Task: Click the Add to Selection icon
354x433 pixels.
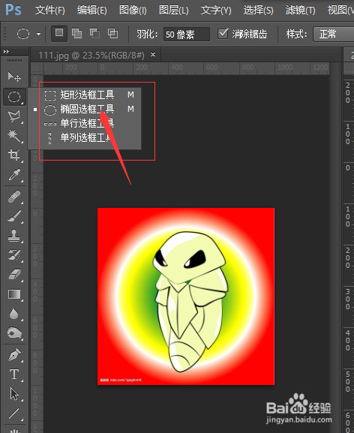Action: click(76, 34)
